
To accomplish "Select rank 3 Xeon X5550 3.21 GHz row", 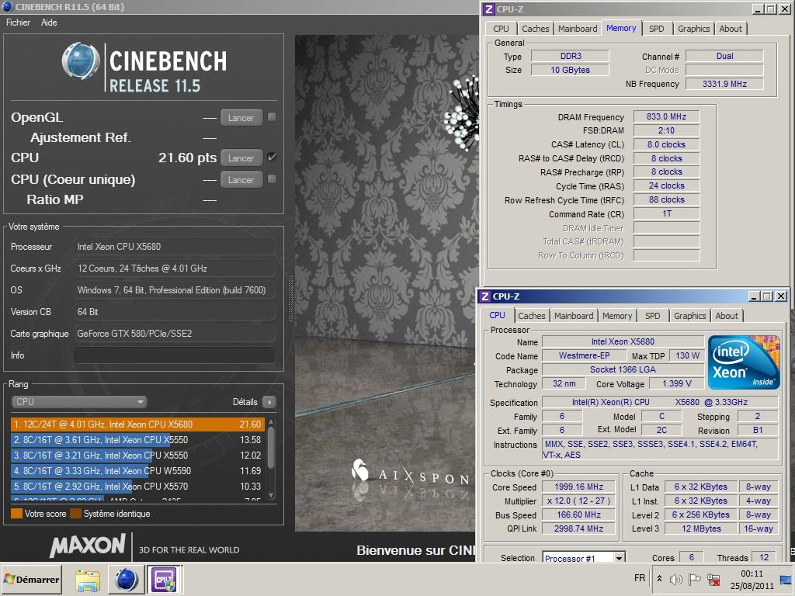I will 137,455.
